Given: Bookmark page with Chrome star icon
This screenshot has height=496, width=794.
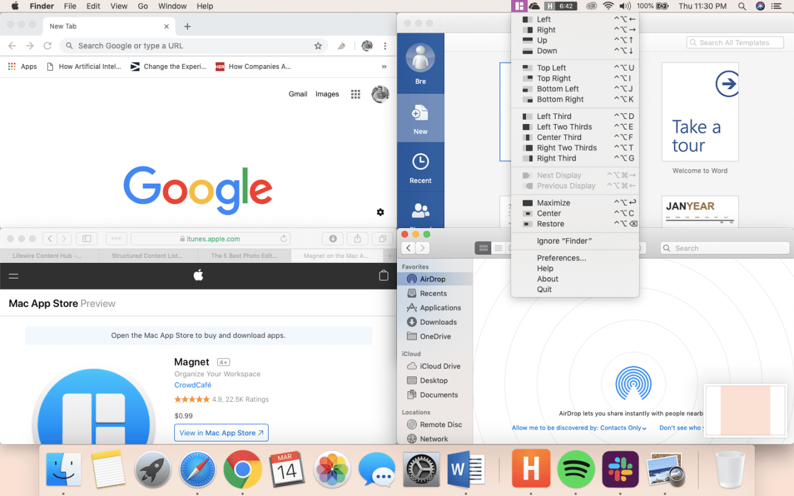Looking at the screenshot, I should pyautogui.click(x=318, y=46).
